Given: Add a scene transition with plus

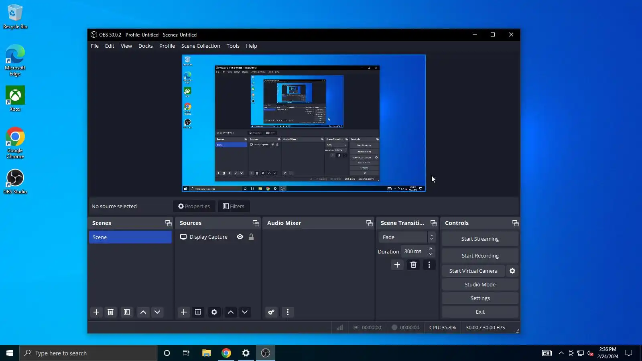Looking at the screenshot, I should pyautogui.click(x=397, y=265).
